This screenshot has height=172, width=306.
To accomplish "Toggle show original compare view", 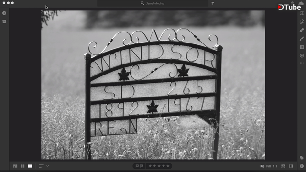I will click(291, 166).
